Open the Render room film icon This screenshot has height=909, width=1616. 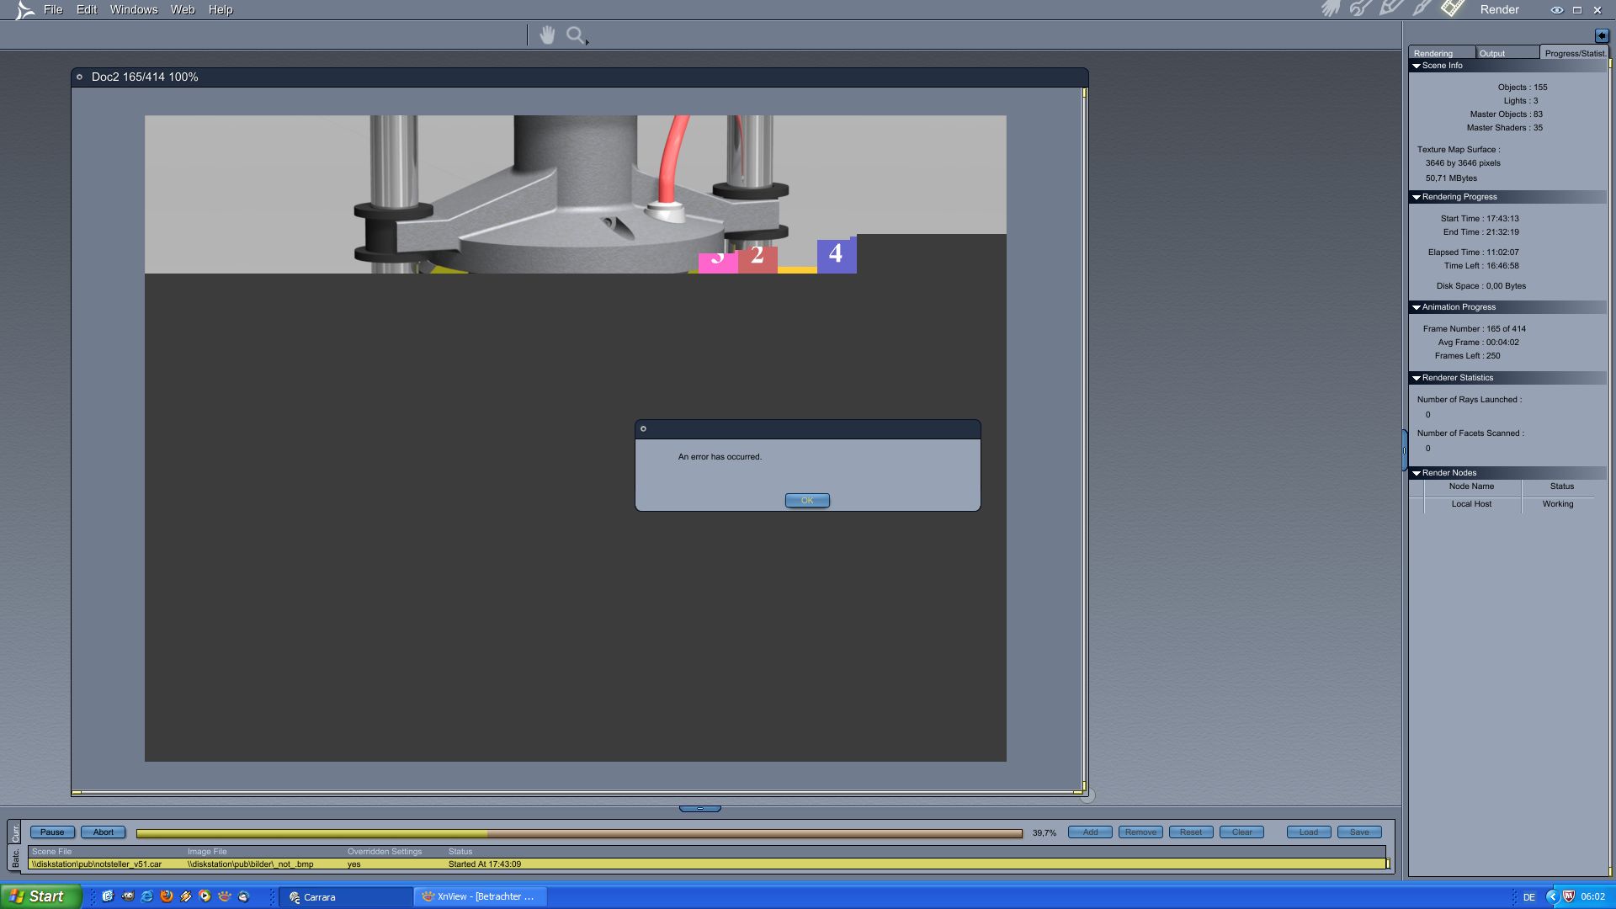[1453, 9]
